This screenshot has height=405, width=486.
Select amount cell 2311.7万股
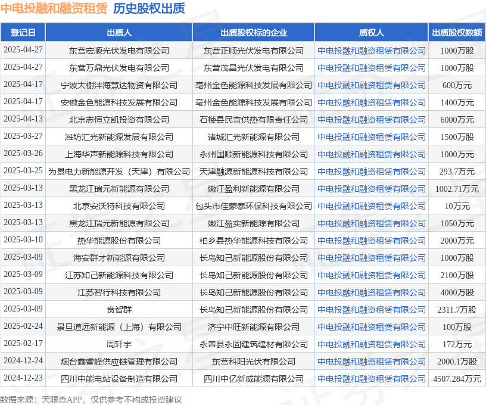coord(457,310)
